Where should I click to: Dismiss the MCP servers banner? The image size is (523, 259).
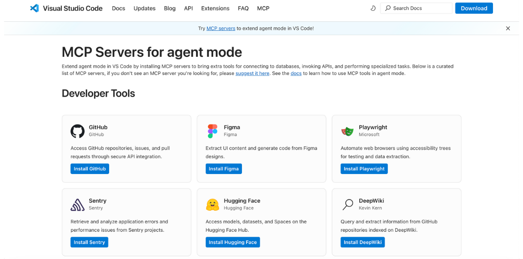508,28
